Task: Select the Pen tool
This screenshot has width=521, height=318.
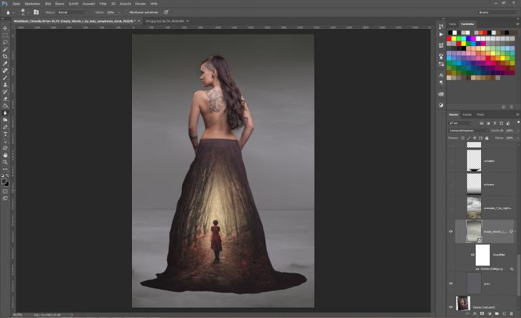Action: pos(5,127)
